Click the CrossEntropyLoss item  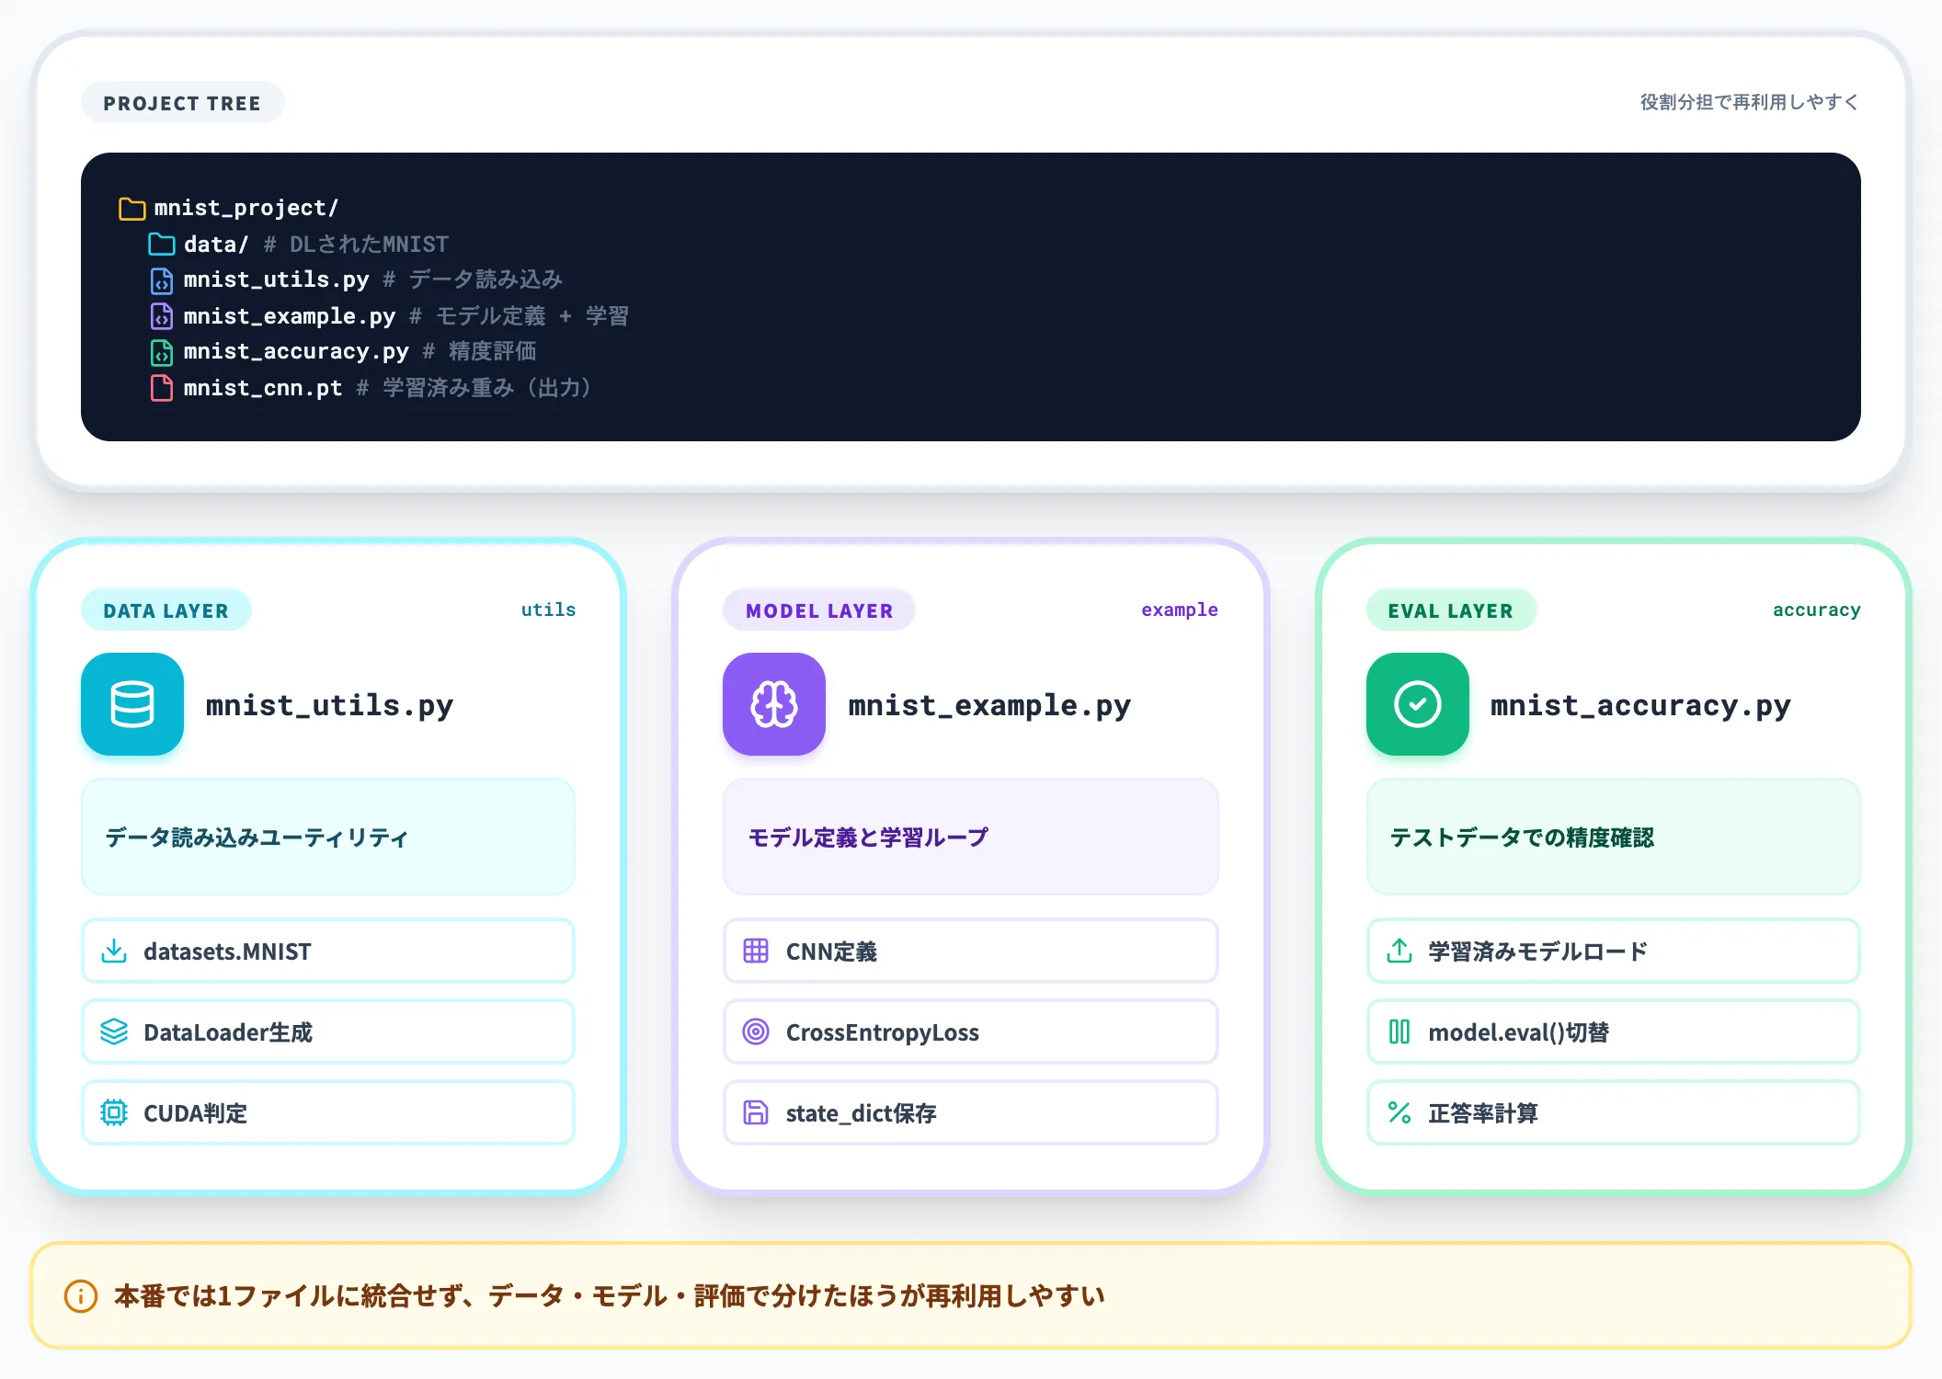click(x=971, y=1031)
